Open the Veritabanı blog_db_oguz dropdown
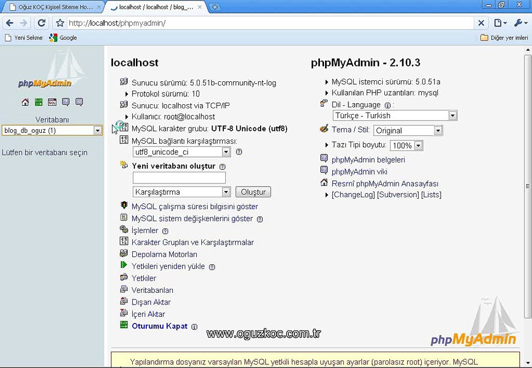This screenshot has height=368, width=532. [52, 130]
